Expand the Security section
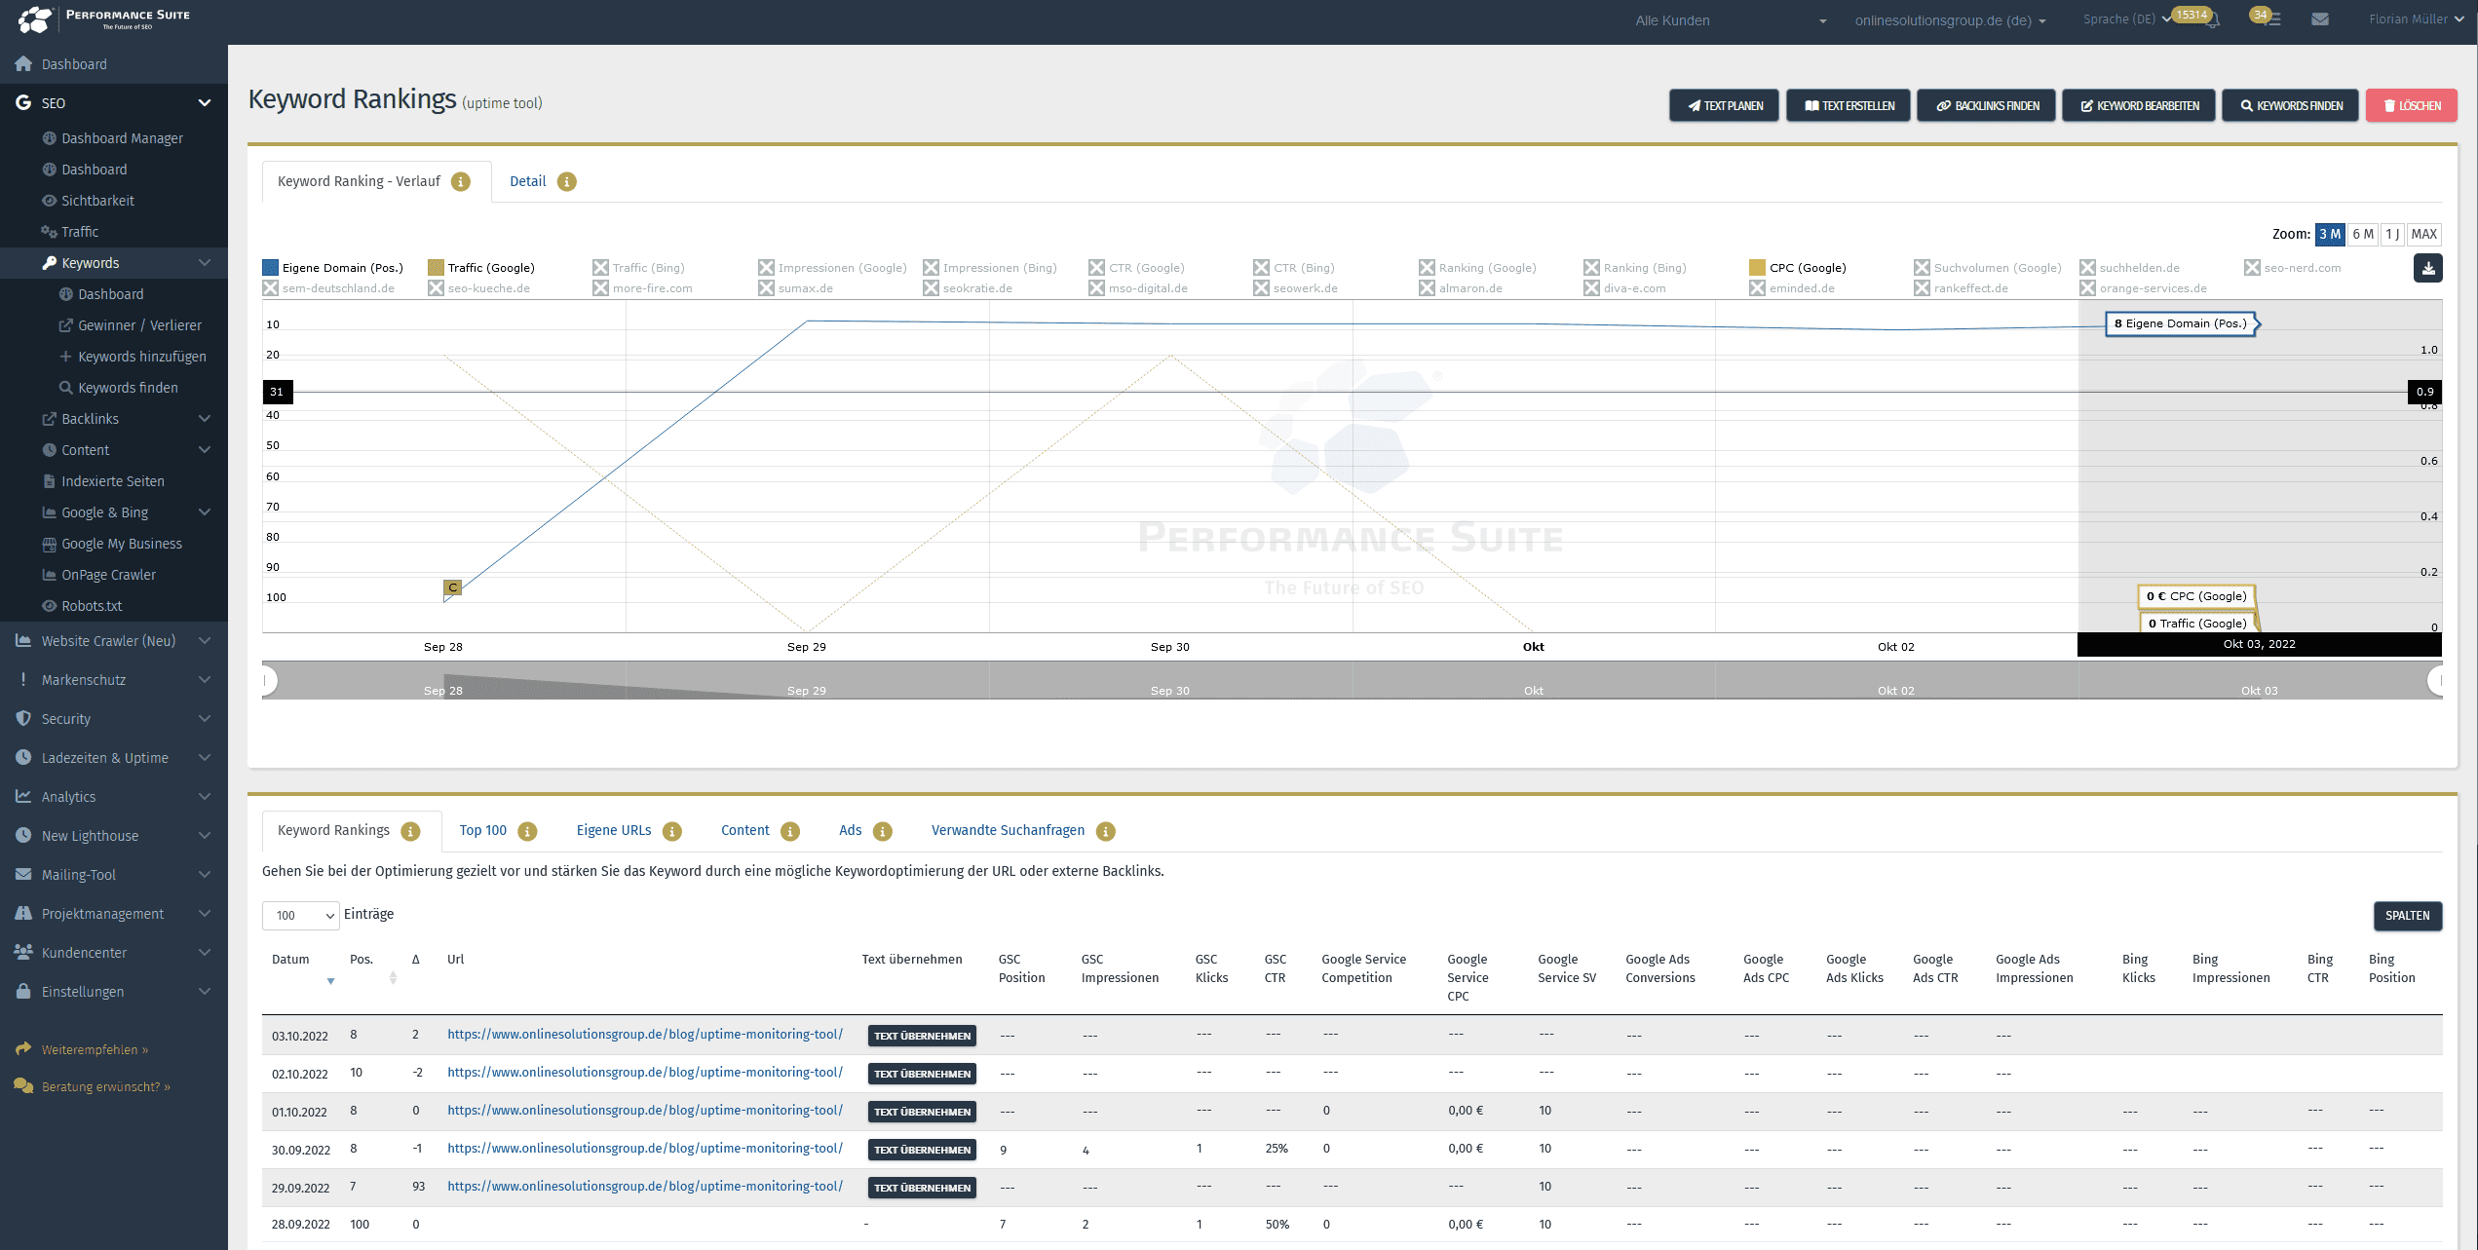 205,719
